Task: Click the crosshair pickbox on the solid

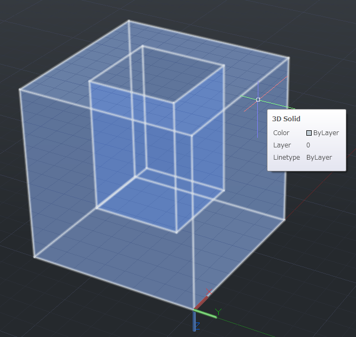Action: pos(258,99)
